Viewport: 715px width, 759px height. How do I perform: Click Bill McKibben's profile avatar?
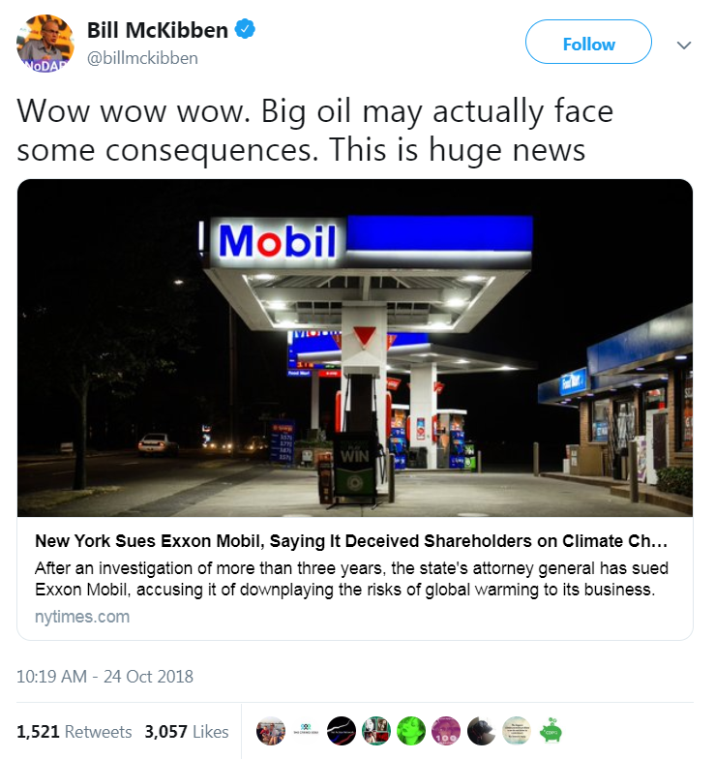pos(45,44)
